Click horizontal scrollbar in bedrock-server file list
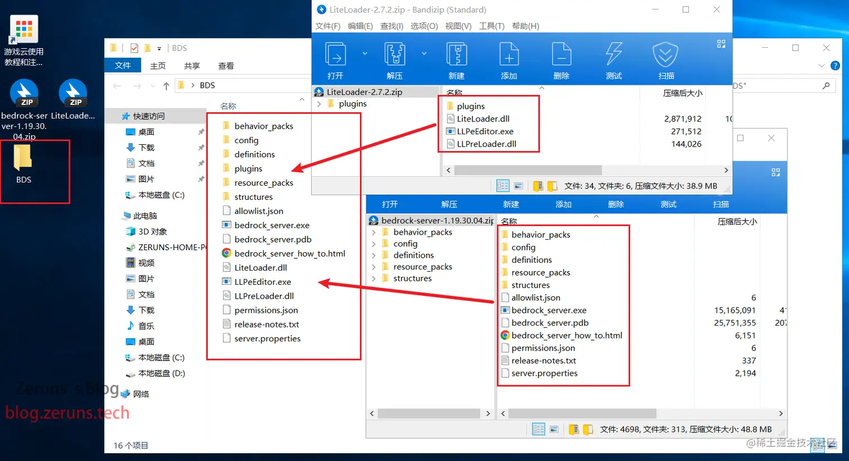The width and height of the screenshot is (849, 461). pos(582,413)
